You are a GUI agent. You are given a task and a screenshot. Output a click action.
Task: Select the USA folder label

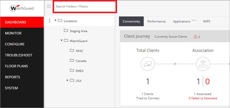[79, 81]
